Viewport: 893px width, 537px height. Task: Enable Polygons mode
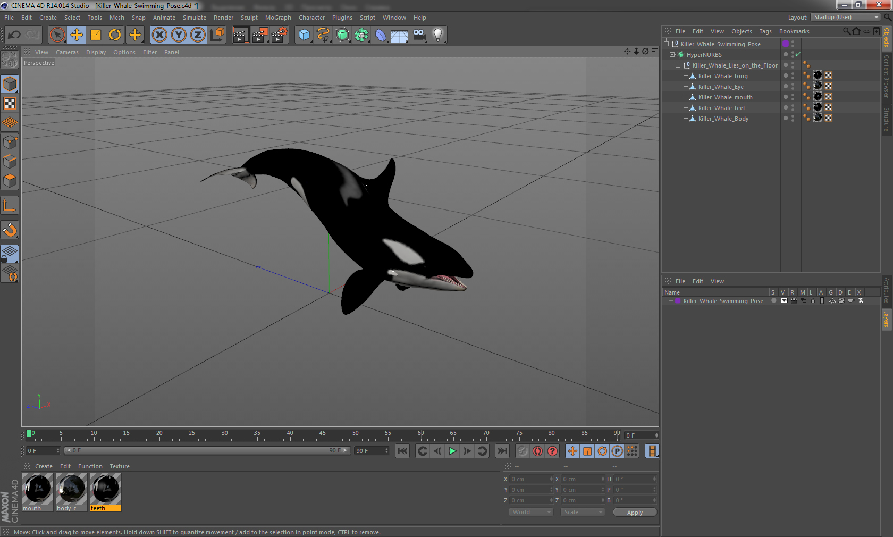10,181
